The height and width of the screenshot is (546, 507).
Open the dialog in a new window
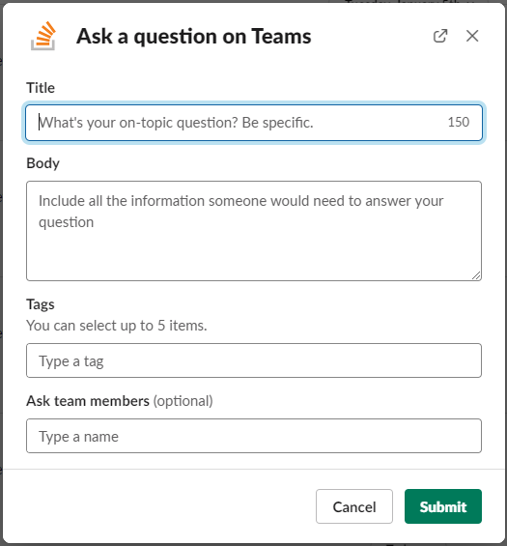440,36
